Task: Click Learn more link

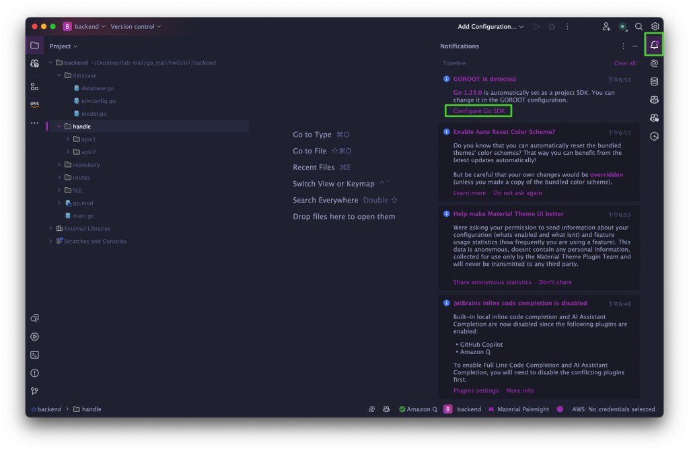Action: pyautogui.click(x=469, y=193)
